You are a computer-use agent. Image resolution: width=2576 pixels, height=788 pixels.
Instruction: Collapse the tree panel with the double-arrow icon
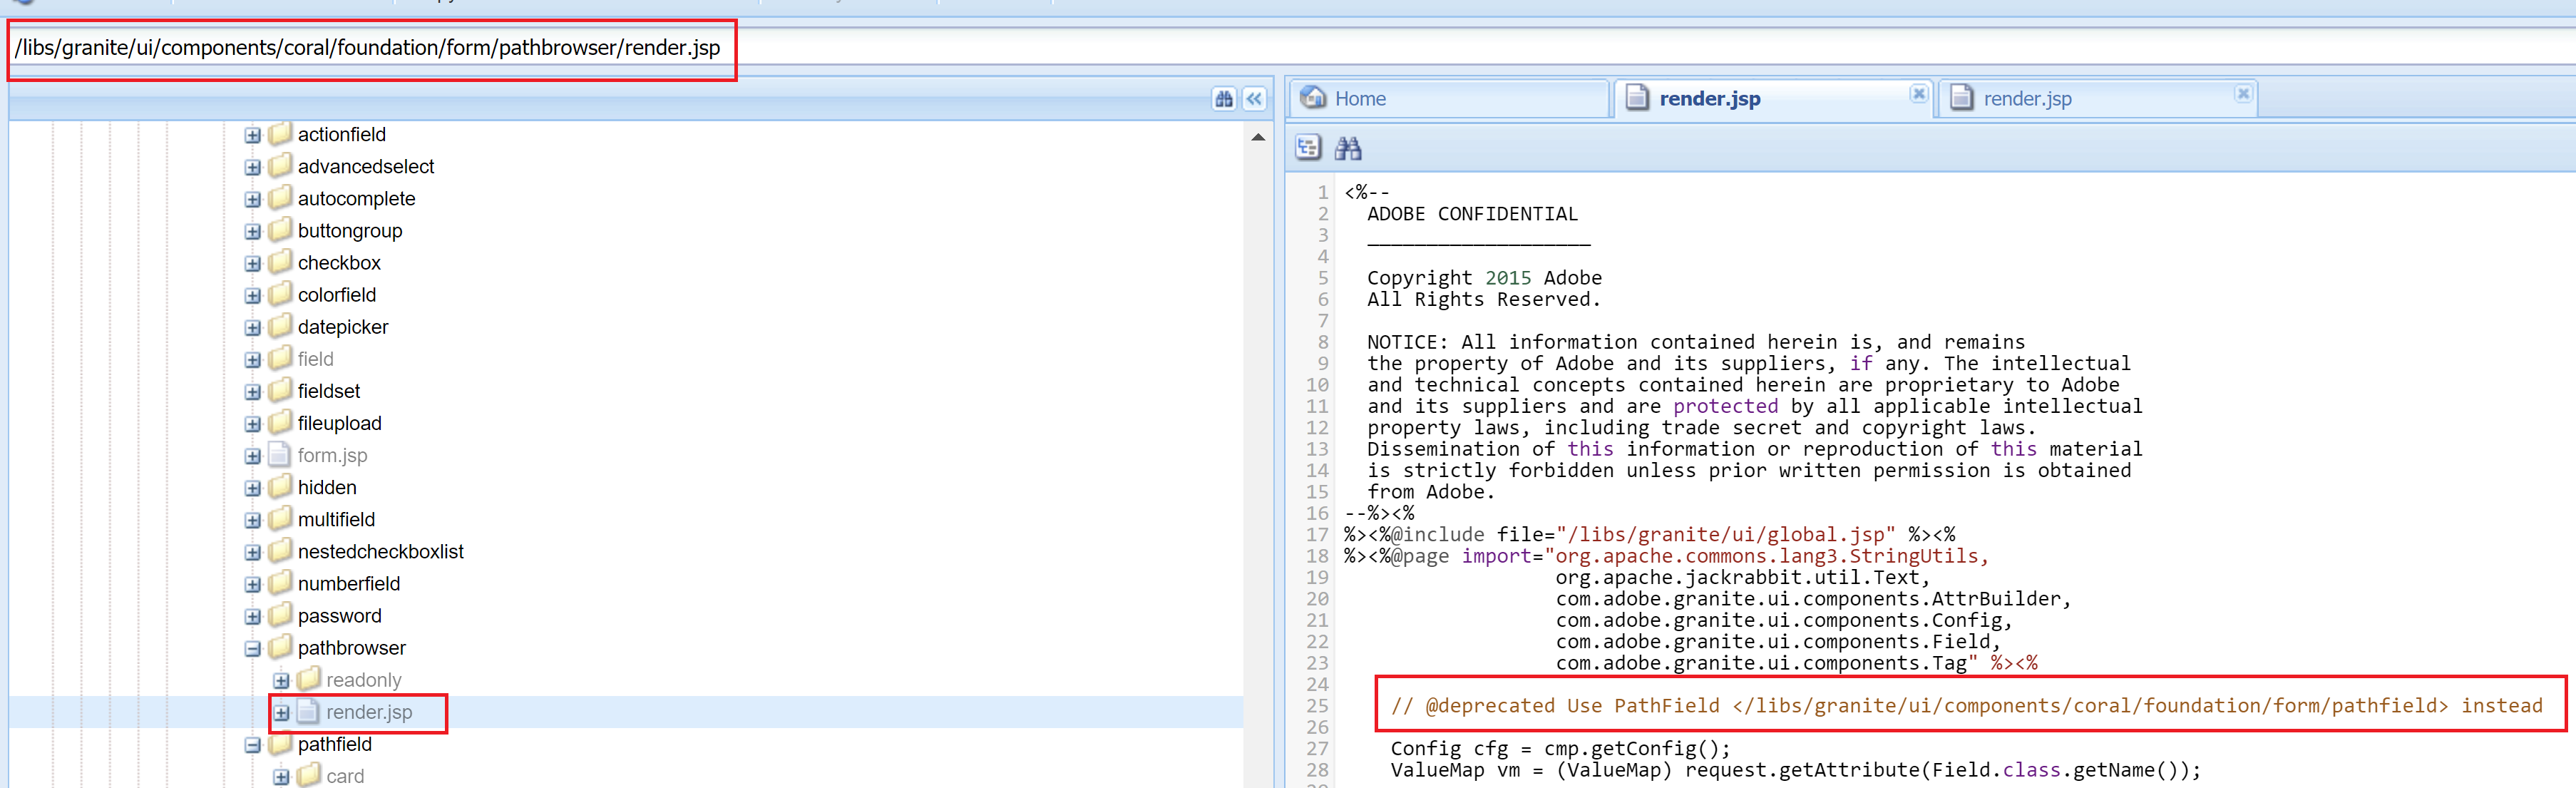click(1253, 99)
